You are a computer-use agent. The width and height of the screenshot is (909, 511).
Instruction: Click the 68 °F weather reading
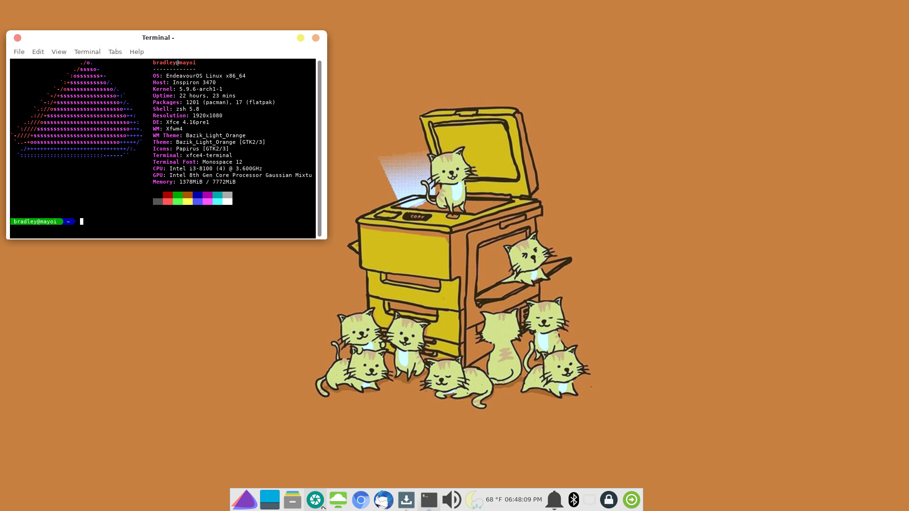point(494,500)
